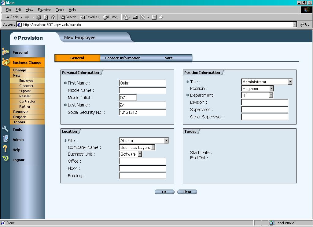Click the Middle Name input field
This screenshot has height=227, width=313.
(x=142, y=90)
